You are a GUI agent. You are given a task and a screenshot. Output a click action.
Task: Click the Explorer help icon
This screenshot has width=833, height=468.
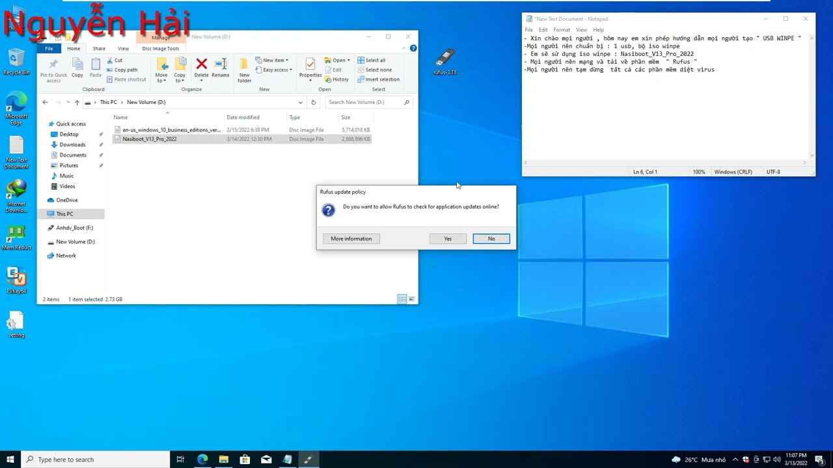413,48
